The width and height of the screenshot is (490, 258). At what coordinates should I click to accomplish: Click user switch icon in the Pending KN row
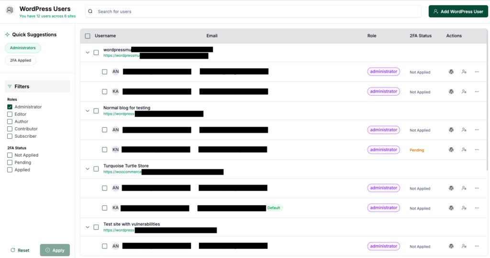point(464,149)
